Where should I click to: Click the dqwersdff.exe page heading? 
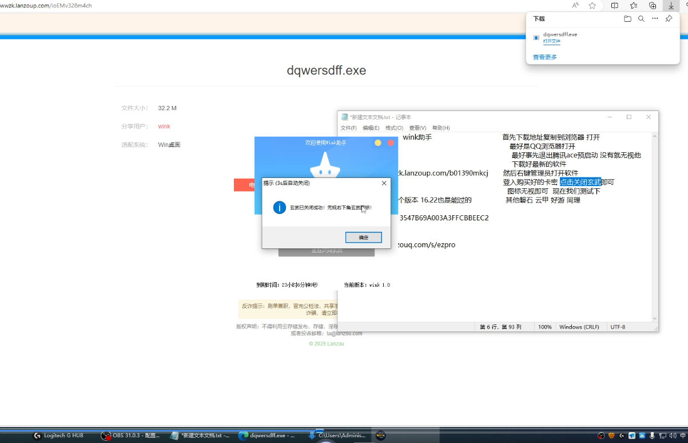point(326,71)
